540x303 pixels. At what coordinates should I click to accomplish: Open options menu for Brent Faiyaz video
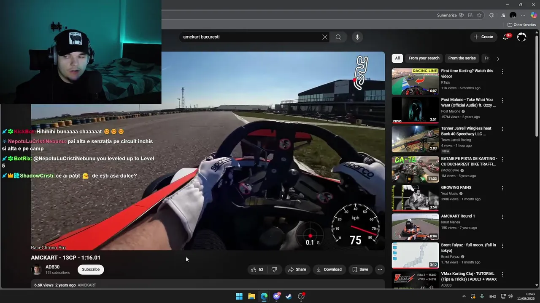click(x=502, y=245)
